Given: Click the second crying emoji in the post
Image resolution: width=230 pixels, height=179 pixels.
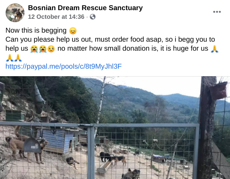Looking at the screenshot, I should [x=43, y=49].
